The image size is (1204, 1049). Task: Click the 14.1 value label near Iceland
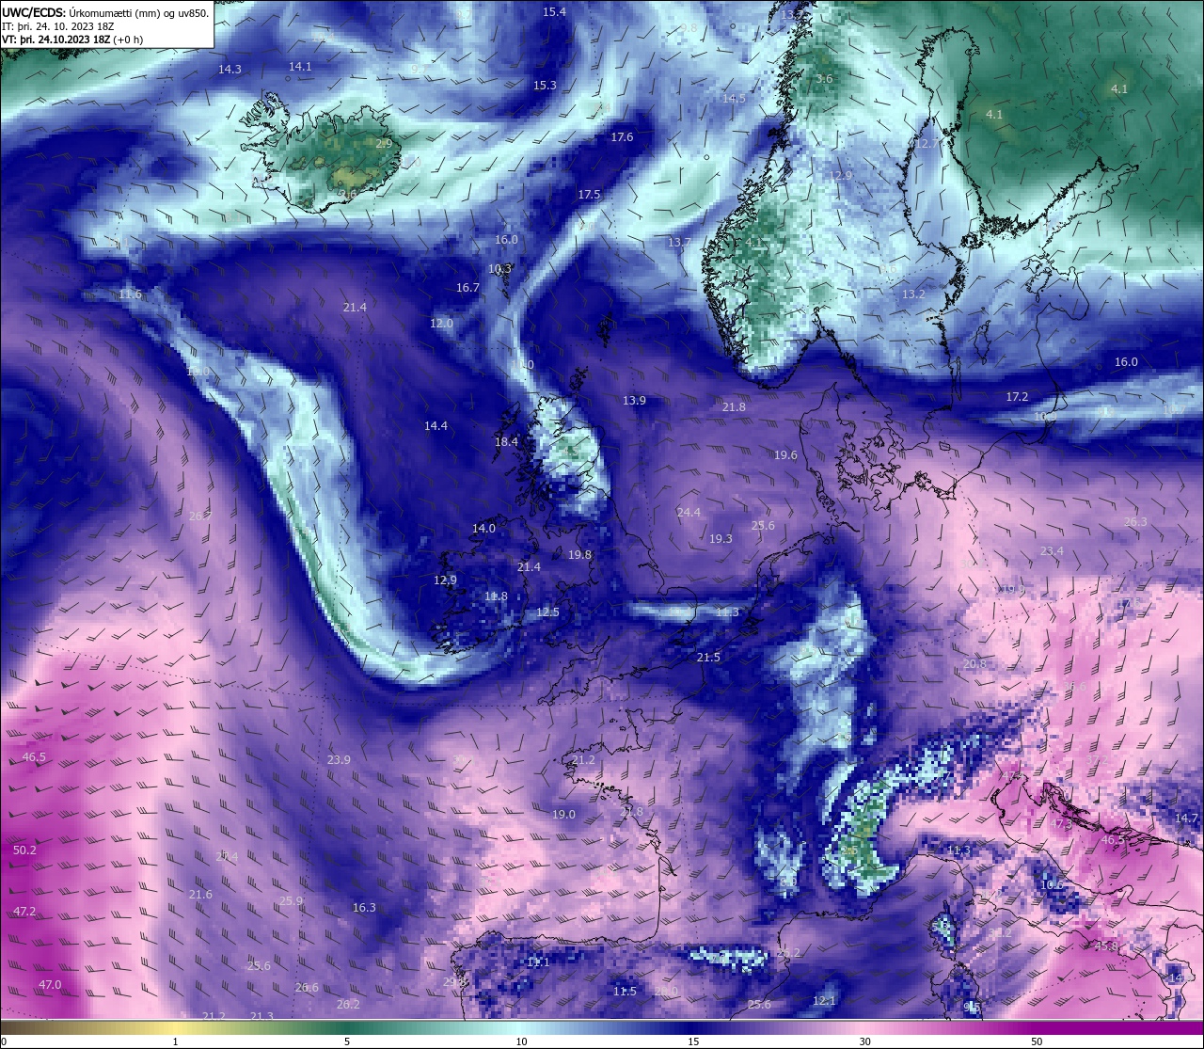point(300,67)
